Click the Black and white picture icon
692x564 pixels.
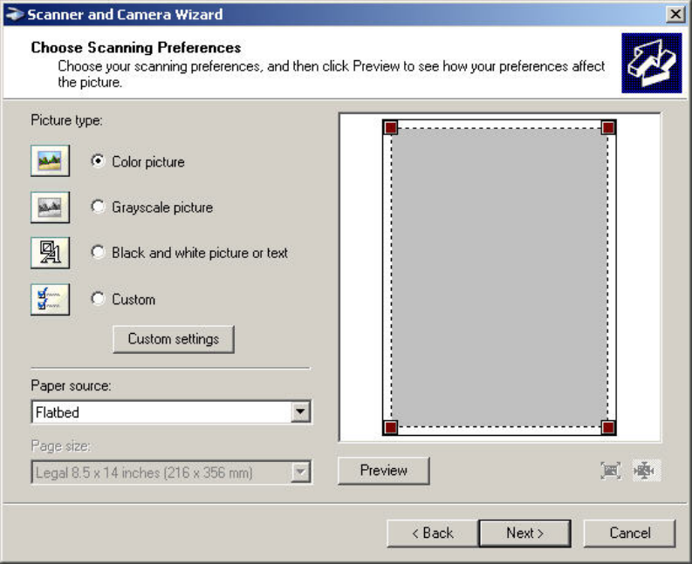pos(50,253)
